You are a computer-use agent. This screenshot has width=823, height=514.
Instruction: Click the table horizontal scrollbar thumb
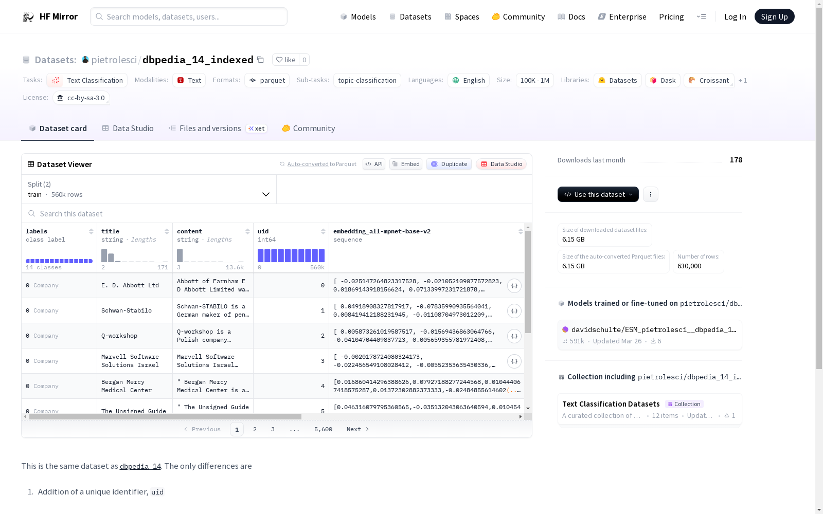(x=165, y=417)
